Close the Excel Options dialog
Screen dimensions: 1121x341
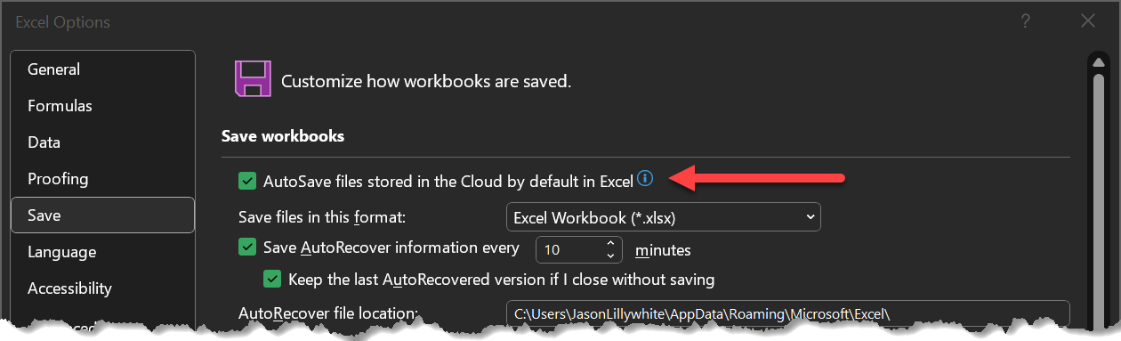point(1087,21)
